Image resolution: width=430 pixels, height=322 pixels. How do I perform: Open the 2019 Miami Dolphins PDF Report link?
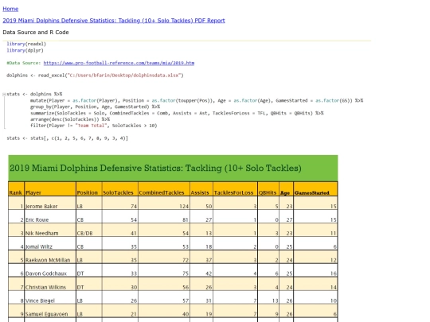point(114,21)
